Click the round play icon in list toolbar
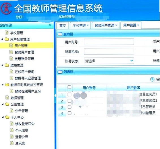 click(152, 79)
